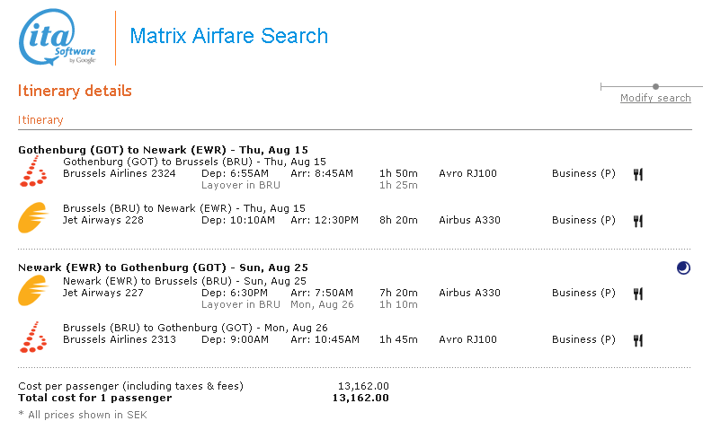The image size is (703, 421).
Task: Click total cost value 13,162.00
Action: (x=360, y=398)
